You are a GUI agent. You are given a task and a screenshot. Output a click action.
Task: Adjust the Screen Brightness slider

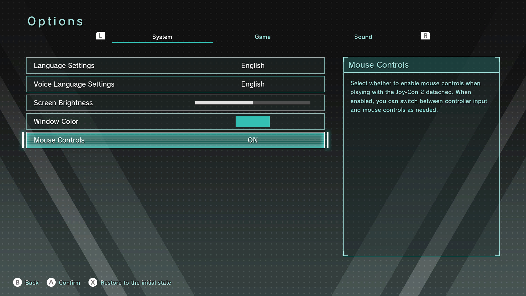tap(253, 103)
